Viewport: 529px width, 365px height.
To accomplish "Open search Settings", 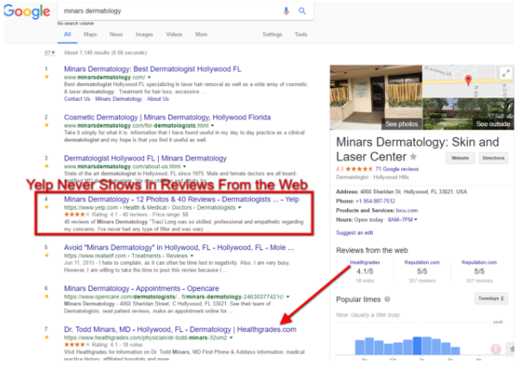I will [272, 35].
